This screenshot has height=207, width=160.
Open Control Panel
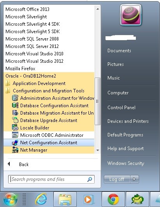pos(121,108)
